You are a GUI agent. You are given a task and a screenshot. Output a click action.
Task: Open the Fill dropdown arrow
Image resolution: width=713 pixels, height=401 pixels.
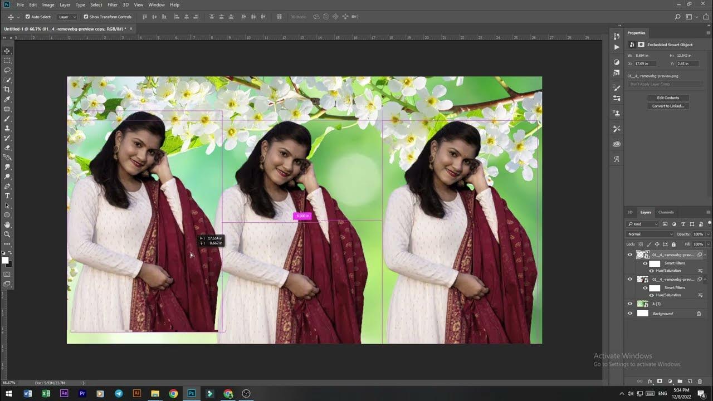pyautogui.click(x=708, y=244)
